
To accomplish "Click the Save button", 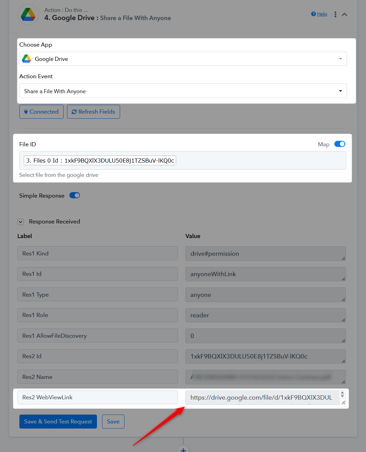I will (x=113, y=421).
